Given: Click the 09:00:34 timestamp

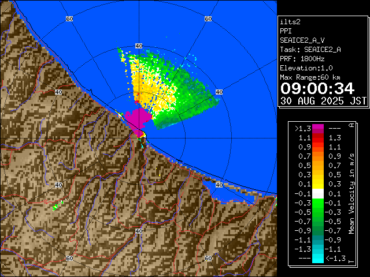Looking at the screenshot, I should pyautogui.click(x=316, y=88).
